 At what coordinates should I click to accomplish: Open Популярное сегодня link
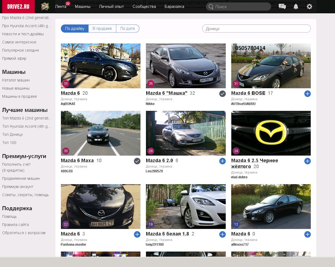21,50
